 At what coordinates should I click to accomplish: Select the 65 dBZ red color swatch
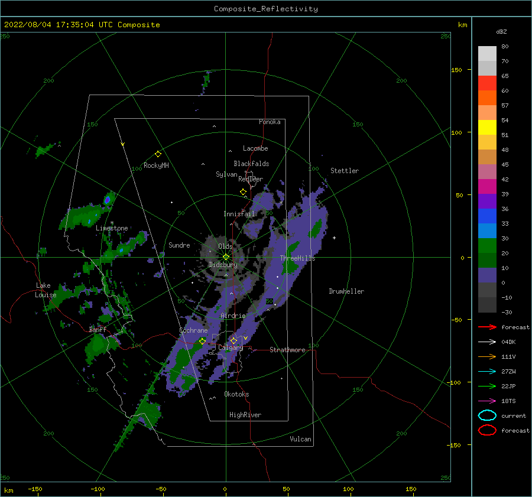pyautogui.click(x=487, y=83)
